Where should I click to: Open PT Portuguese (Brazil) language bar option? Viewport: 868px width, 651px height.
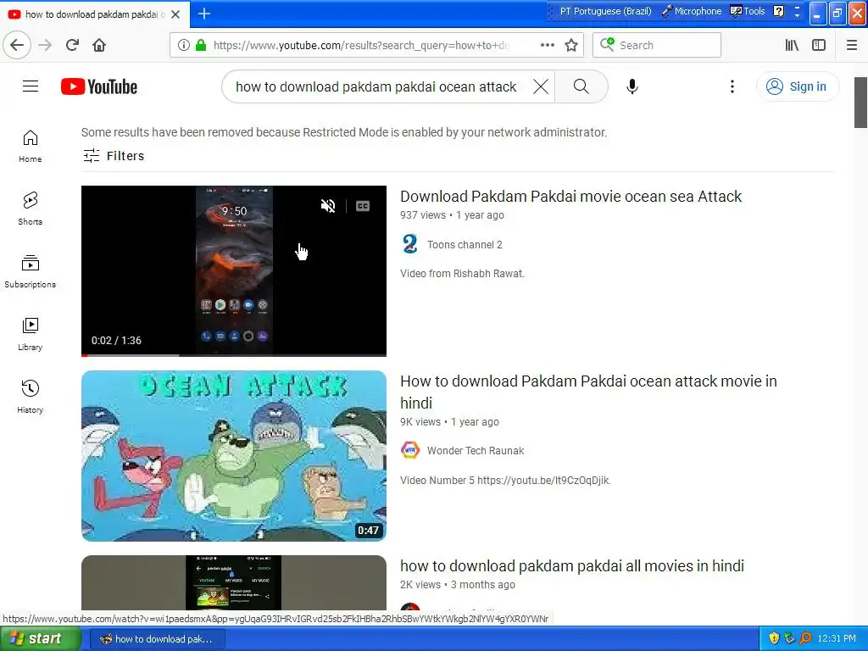[x=605, y=11]
